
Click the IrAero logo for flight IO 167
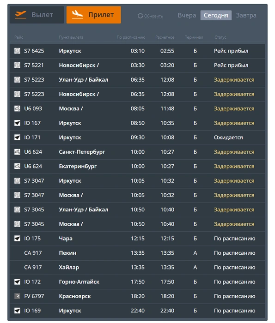click(x=17, y=123)
